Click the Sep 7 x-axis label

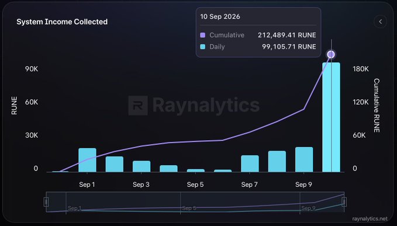[250, 185]
